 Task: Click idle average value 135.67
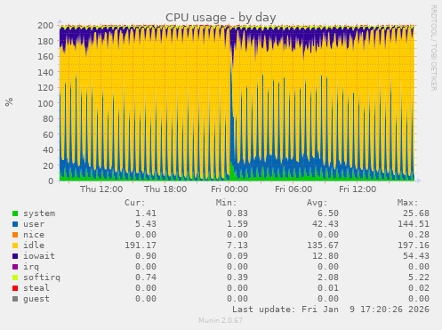(323, 245)
